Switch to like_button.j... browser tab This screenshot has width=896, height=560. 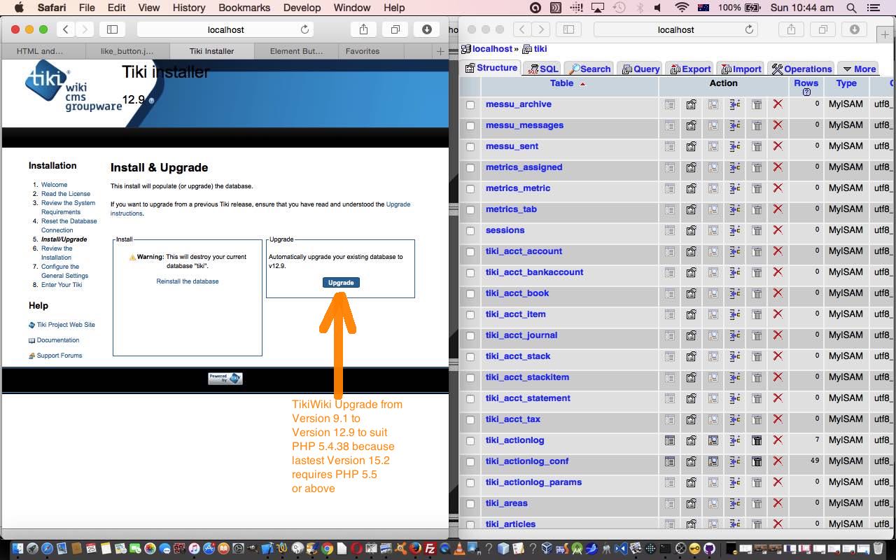tap(126, 51)
